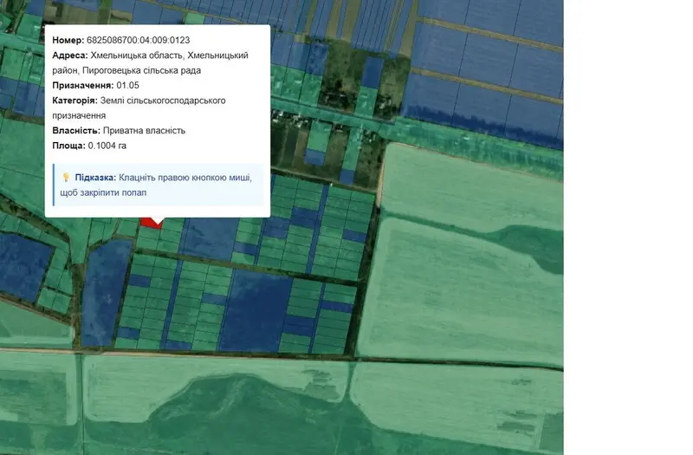Click the area value 0.1004 га
This screenshot has width=693, height=455.
107,146
